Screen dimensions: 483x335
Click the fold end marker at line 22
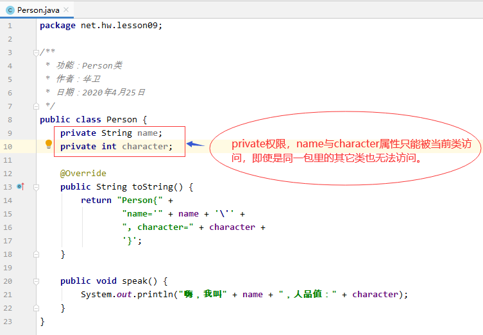point(36,308)
